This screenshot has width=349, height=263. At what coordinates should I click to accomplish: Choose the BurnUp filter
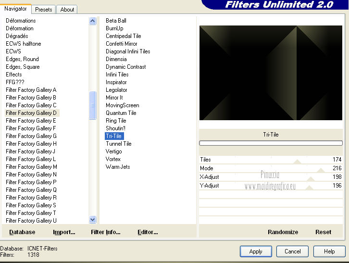point(114,28)
